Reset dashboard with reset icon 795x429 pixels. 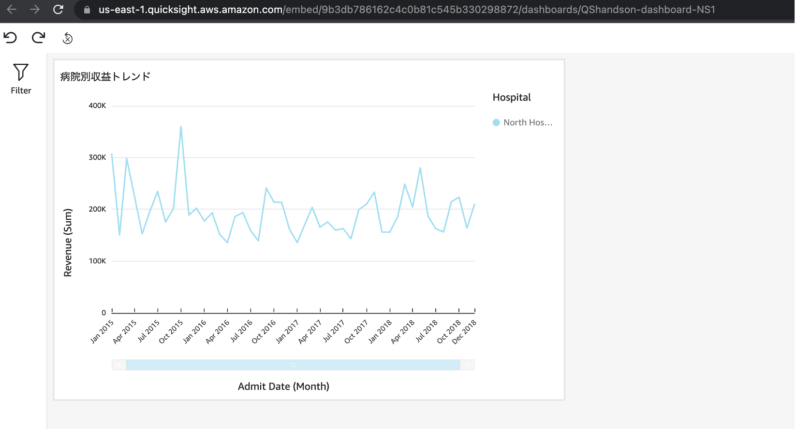click(68, 38)
